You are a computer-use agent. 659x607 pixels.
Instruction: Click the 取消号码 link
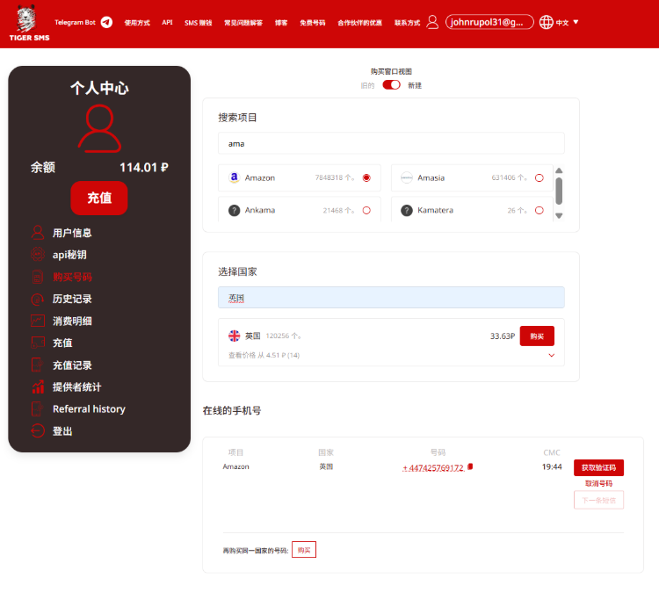tap(598, 483)
